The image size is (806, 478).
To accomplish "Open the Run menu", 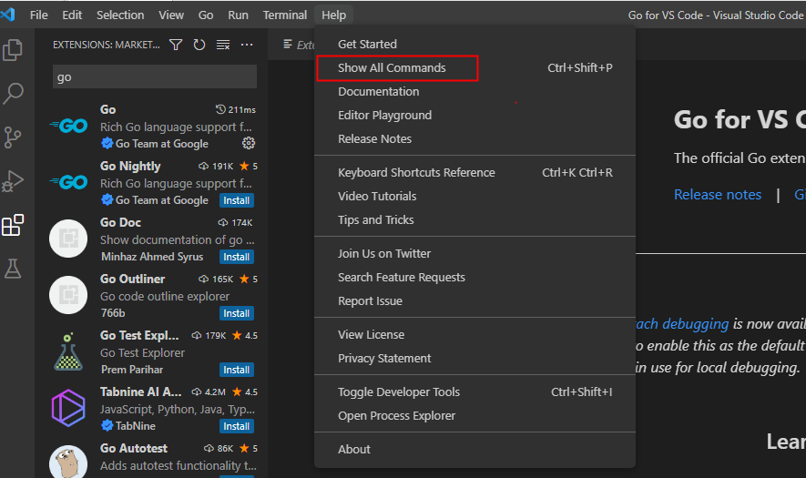I will pyautogui.click(x=238, y=15).
